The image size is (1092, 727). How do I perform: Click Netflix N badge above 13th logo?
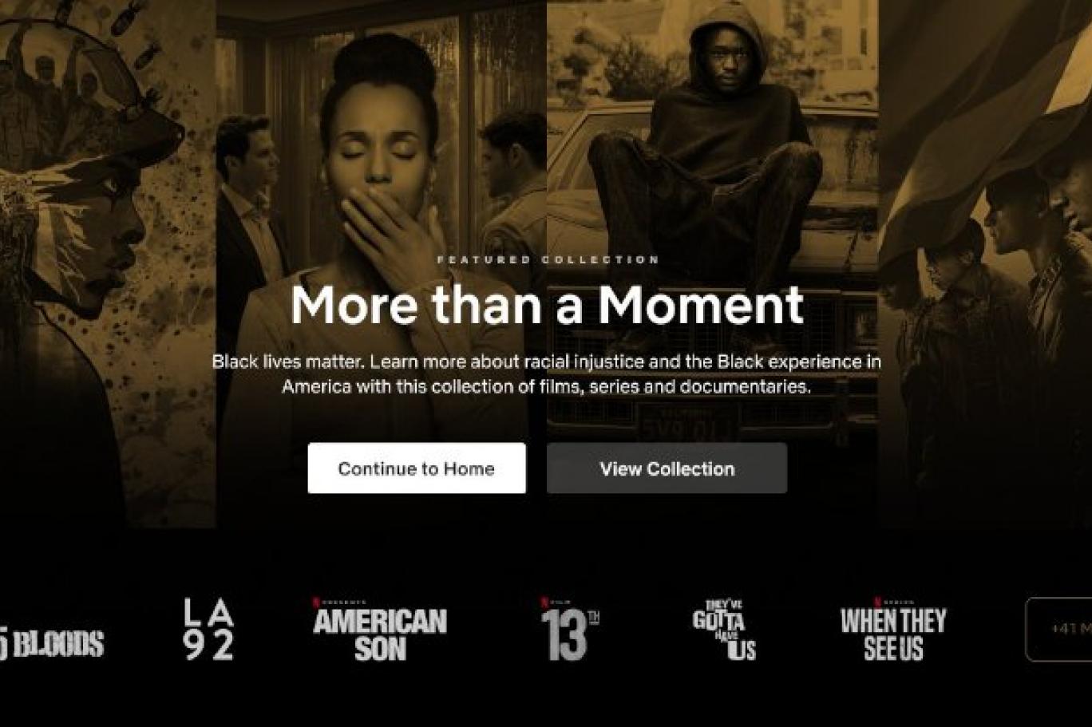pyautogui.click(x=544, y=602)
